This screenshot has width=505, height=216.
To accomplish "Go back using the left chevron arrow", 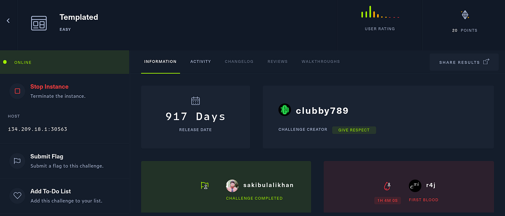I will click(x=8, y=21).
